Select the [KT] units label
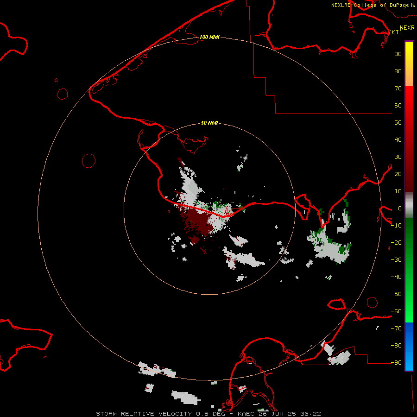The width and height of the screenshot is (417, 417). pos(396,32)
